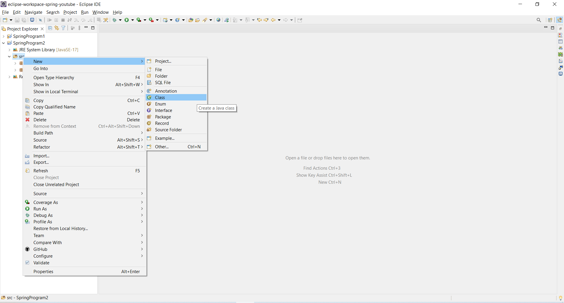Viewport: 564px width, 303px height.
Task: Open the Project Explorer filter icon
Action: [63, 28]
